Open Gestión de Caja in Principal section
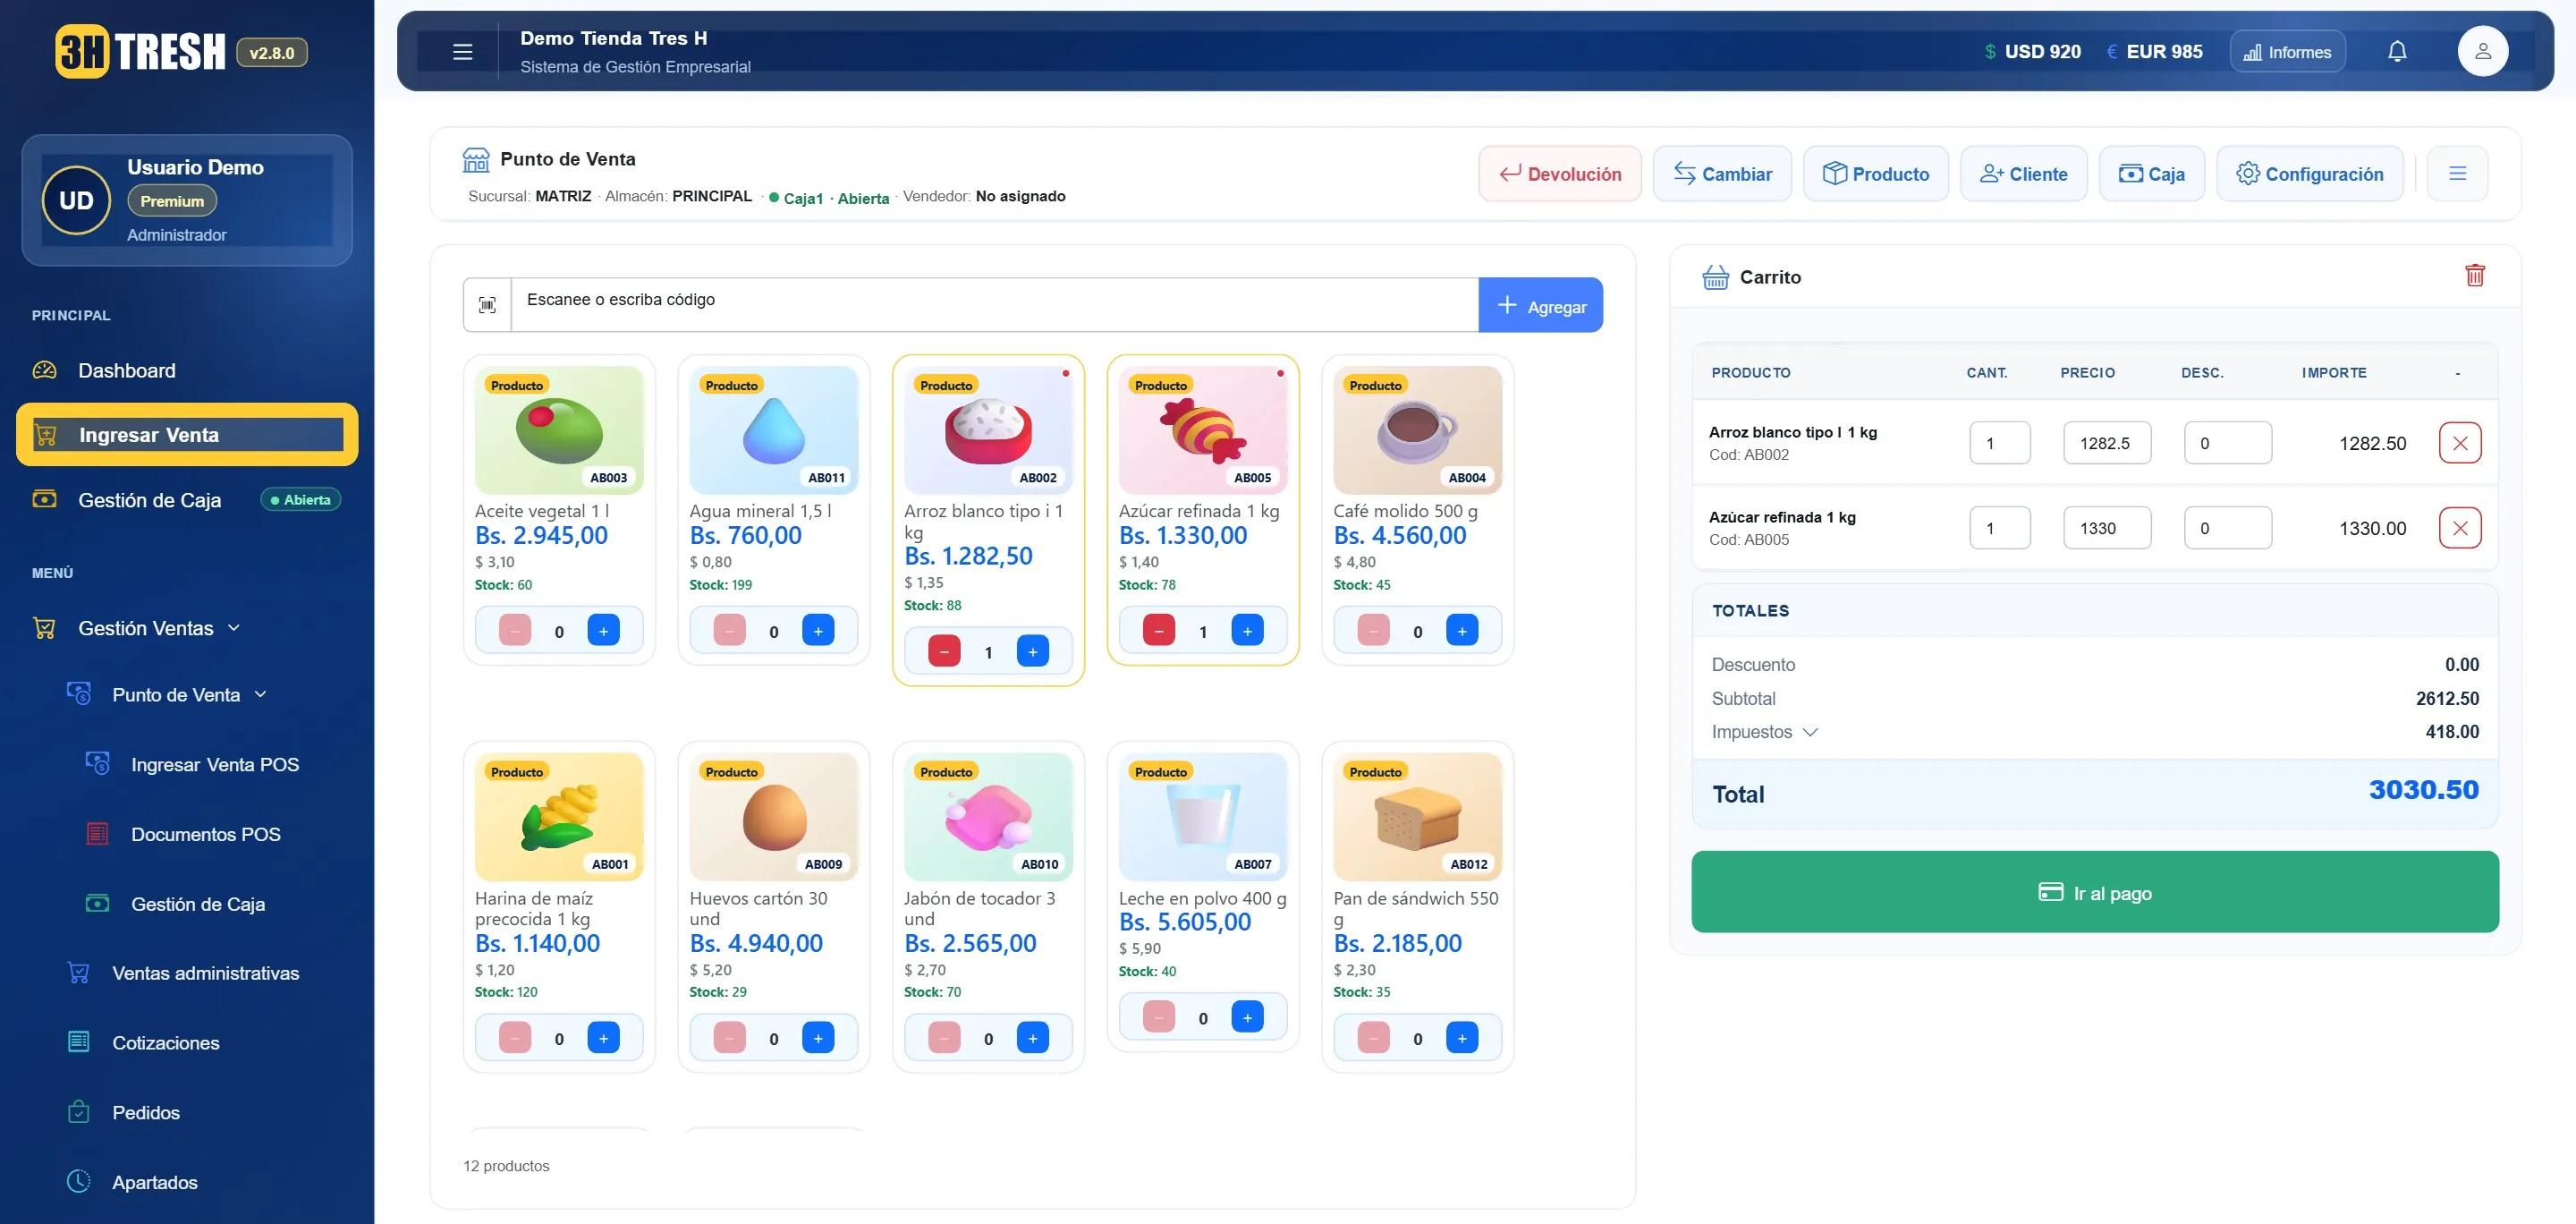 (187, 500)
